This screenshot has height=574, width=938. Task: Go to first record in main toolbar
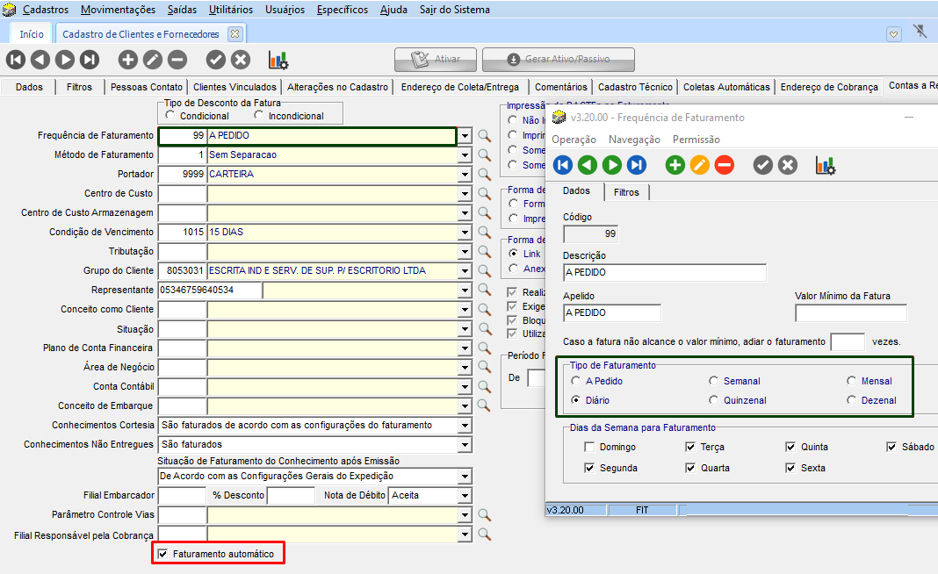point(16,60)
